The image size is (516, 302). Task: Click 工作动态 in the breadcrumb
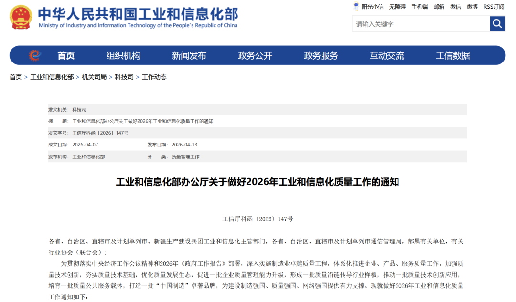tap(154, 77)
